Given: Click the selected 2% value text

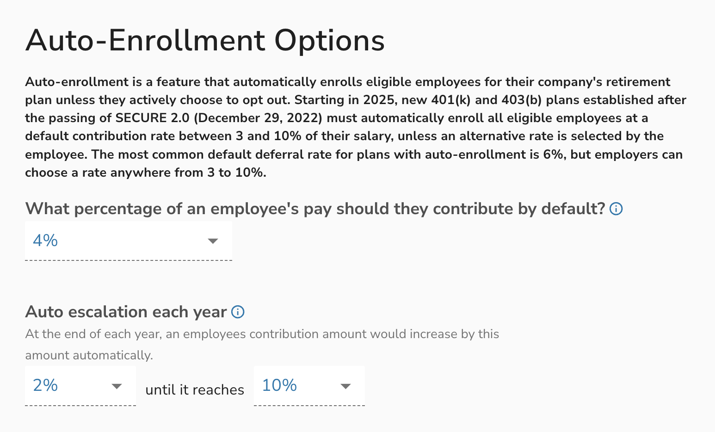Looking at the screenshot, I should pos(45,385).
